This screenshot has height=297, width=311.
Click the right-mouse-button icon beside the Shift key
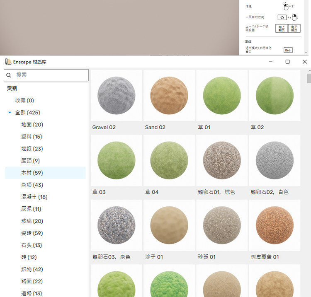[294, 17]
